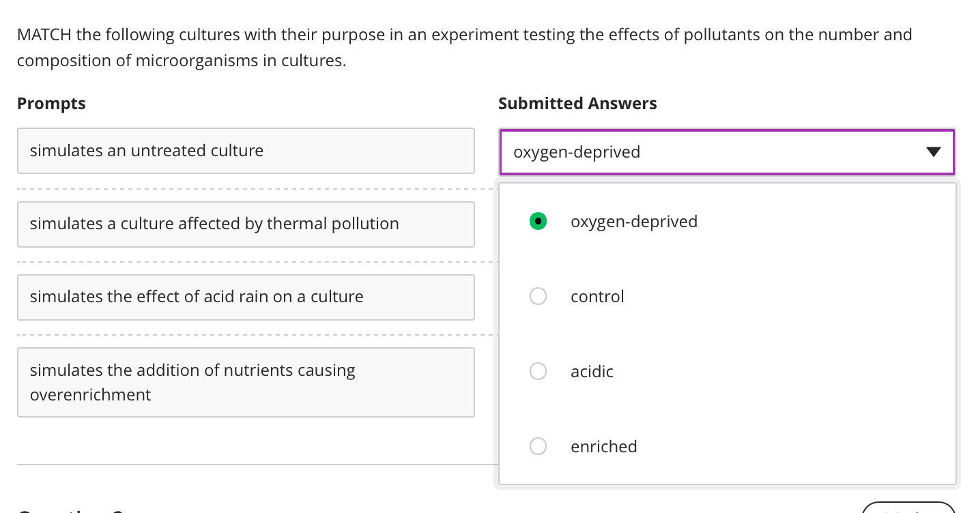
Task: Click the partially visible button at bottom right
Action: (x=908, y=508)
